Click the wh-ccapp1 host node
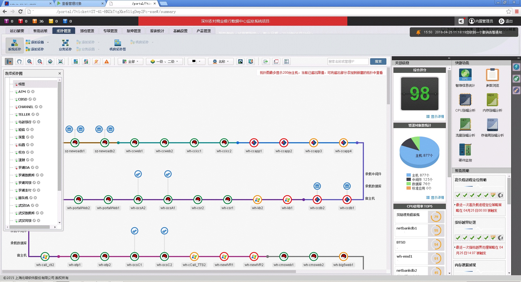Screen dimensions: 521x282 pyautogui.click(x=254, y=142)
